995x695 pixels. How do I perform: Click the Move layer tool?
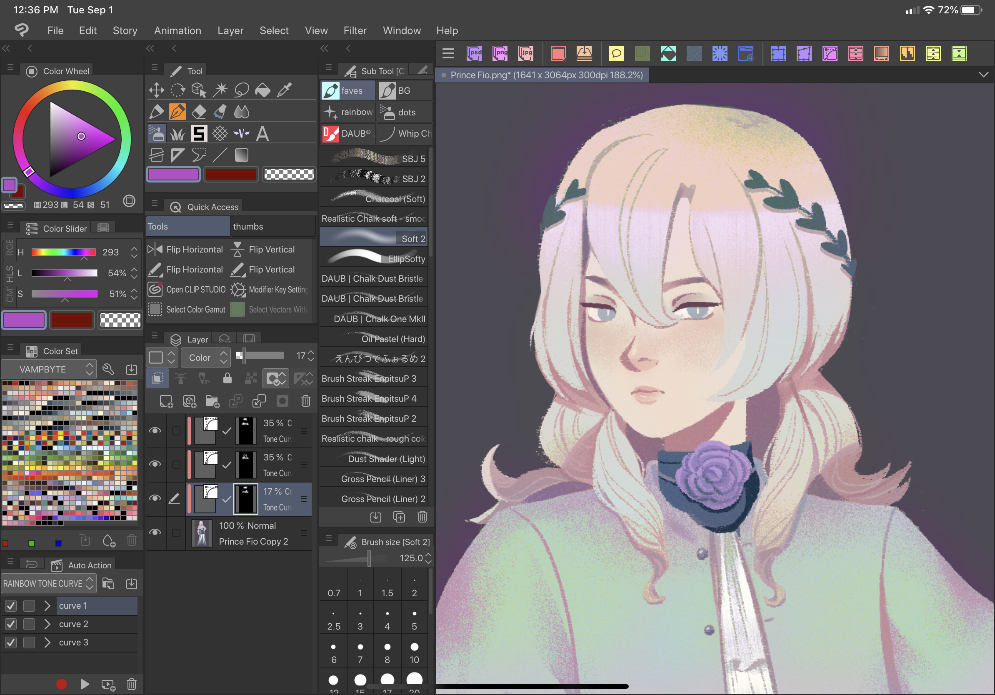(x=156, y=90)
